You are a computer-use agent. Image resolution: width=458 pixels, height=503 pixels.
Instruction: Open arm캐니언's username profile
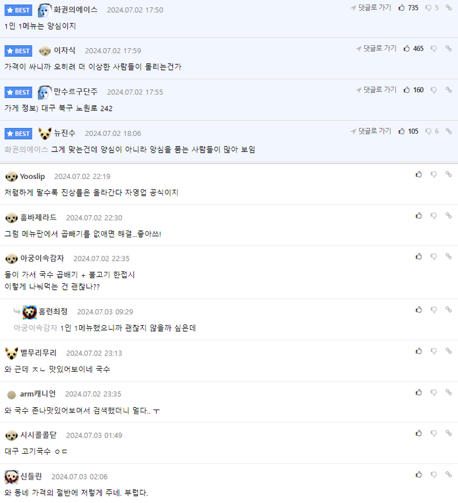point(38,394)
